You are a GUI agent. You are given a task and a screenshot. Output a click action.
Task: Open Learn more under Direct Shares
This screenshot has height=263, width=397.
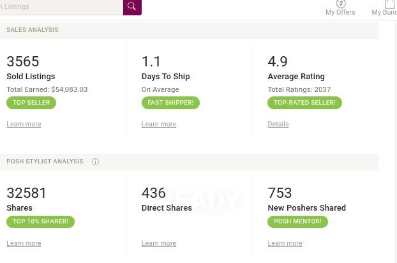pos(158,244)
